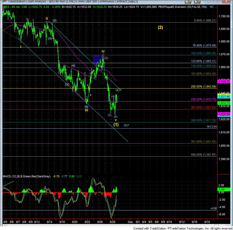Select the (4)? wave annotation
Viewport: 233px width, 230px height.
pos(118,90)
